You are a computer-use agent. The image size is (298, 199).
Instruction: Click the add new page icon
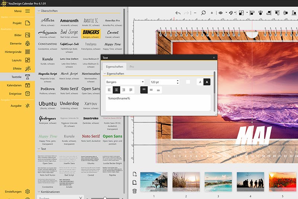[134, 174]
